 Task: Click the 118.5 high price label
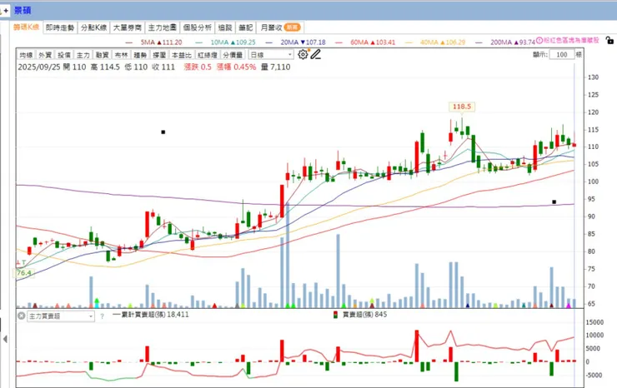tap(462, 107)
